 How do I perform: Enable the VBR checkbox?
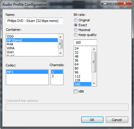(75, 91)
